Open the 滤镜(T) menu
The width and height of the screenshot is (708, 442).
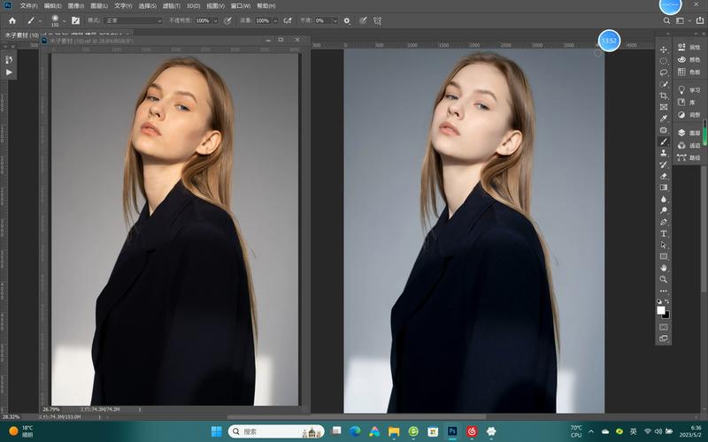171,6
